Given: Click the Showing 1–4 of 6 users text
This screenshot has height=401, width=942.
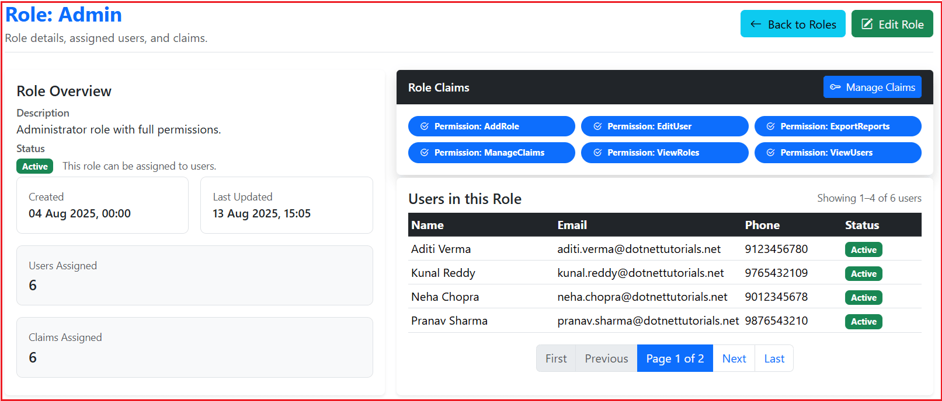Looking at the screenshot, I should tap(869, 198).
